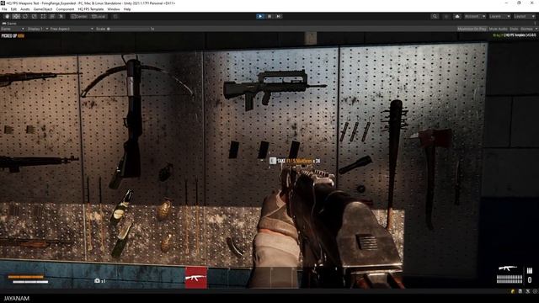Toggle Gizmos in Game view

click(x=526, y=29)
